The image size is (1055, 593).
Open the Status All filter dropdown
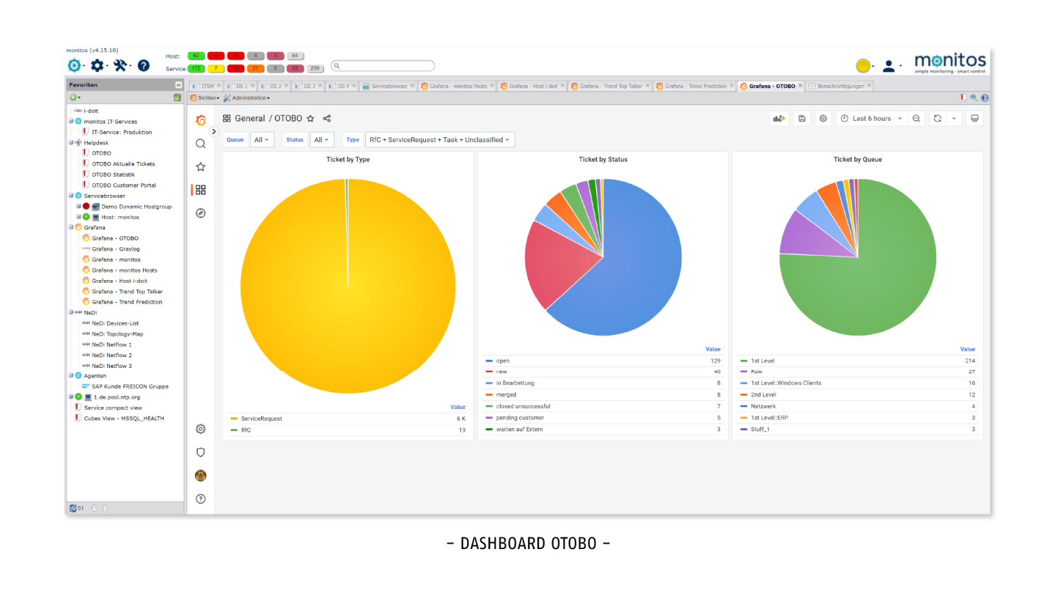[321, 139]
